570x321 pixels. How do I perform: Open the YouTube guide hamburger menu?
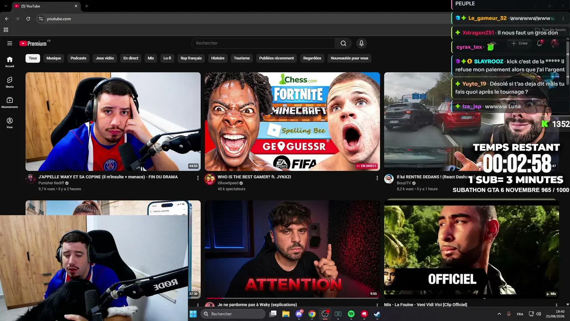pos(9,43)
